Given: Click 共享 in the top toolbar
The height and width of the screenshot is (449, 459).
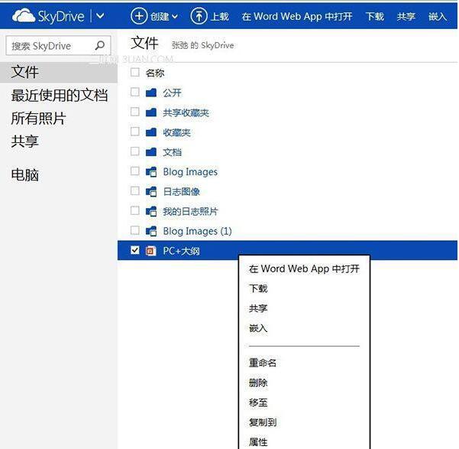Looking at the screenshot, I should (406, 16).
